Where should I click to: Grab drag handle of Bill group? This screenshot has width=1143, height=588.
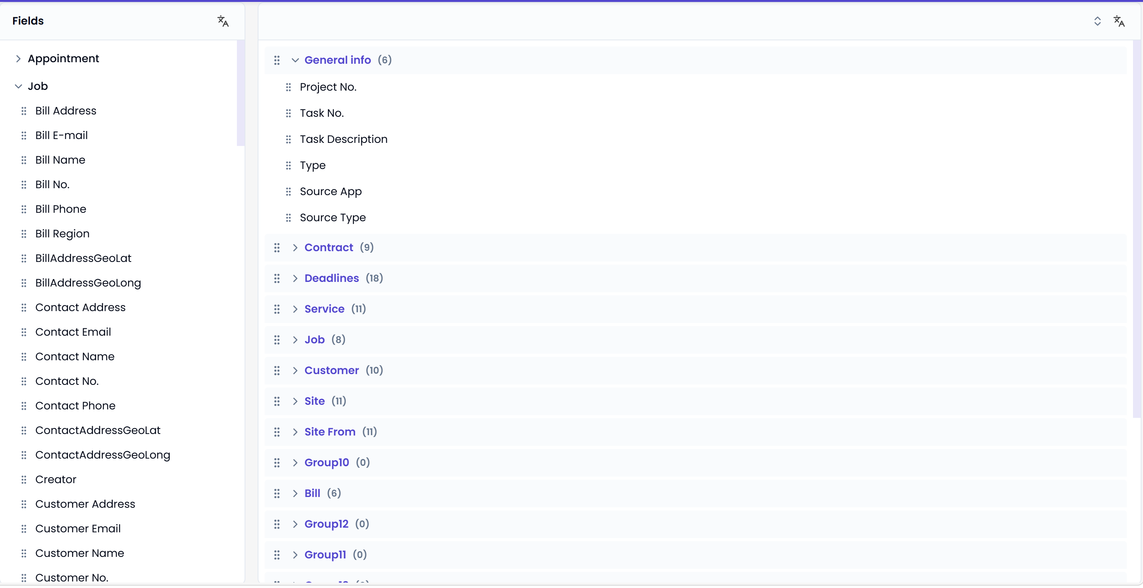pyautogui.click(x=277, y=494)
